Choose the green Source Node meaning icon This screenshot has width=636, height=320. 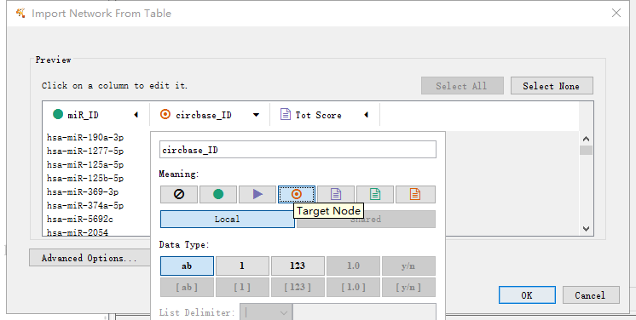click(218, 194)
